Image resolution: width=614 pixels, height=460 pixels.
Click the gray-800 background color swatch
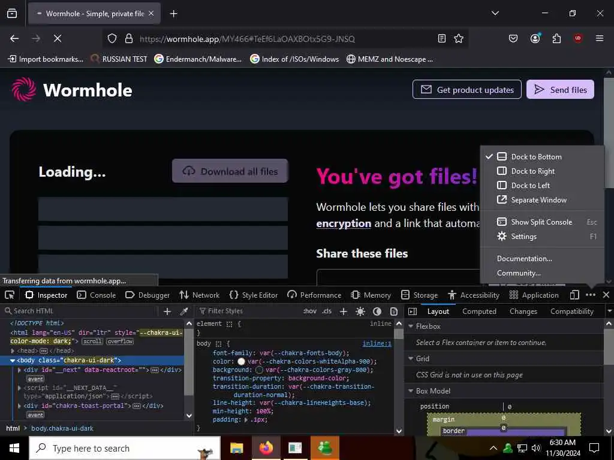(259, 370)
